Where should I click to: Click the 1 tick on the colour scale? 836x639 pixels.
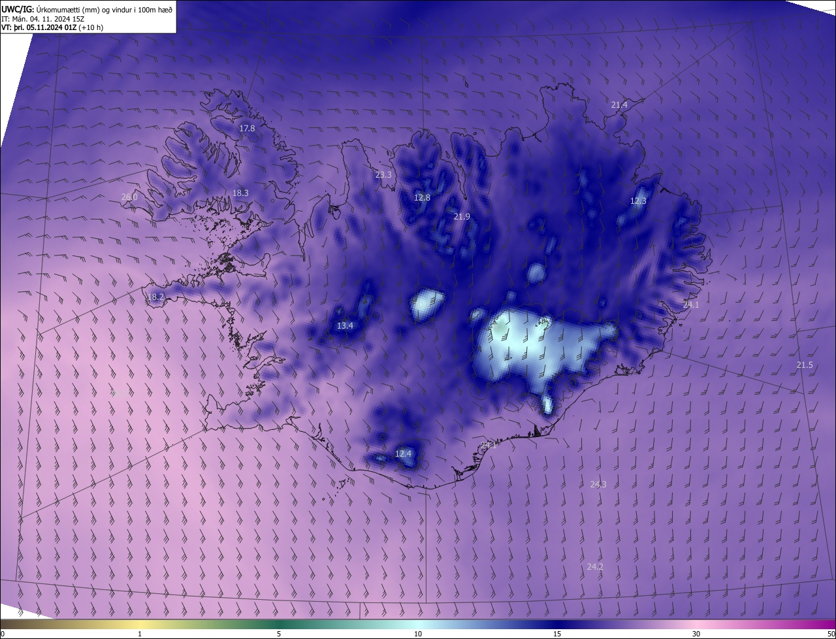point(140,634)
